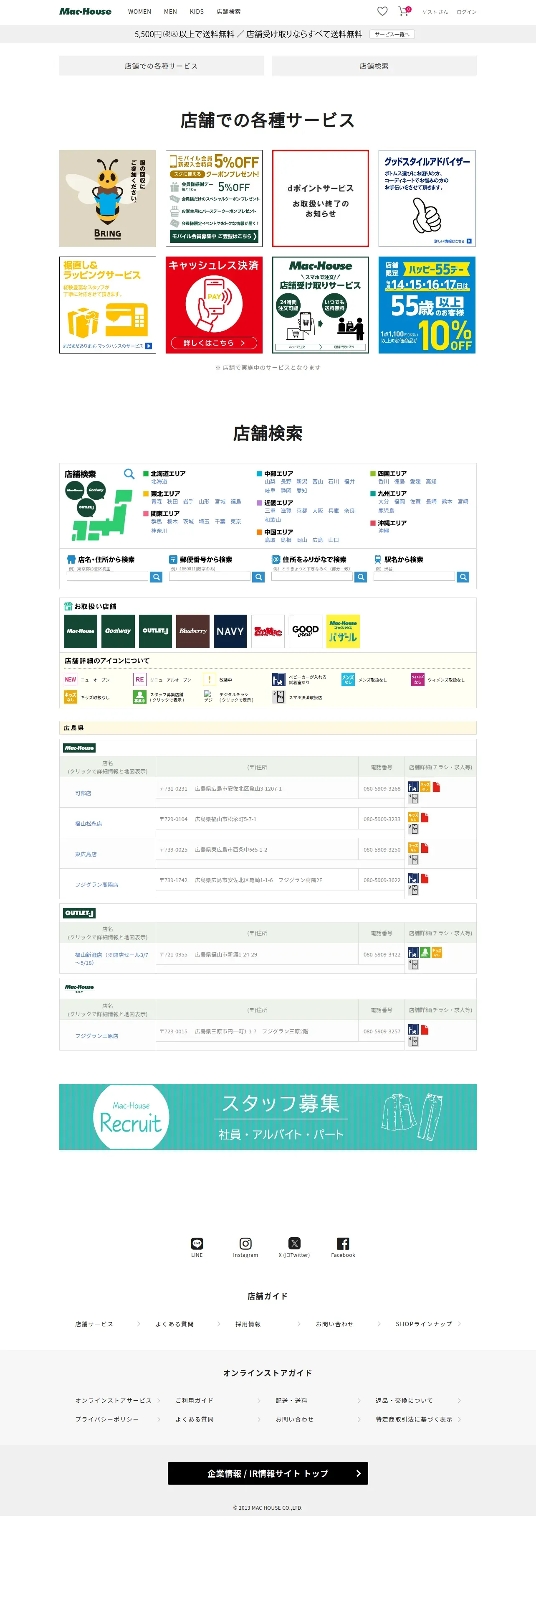Focus the 店名・住所から検索 text field
Viewport: 536px width, 1610px height.
[107, 577]
